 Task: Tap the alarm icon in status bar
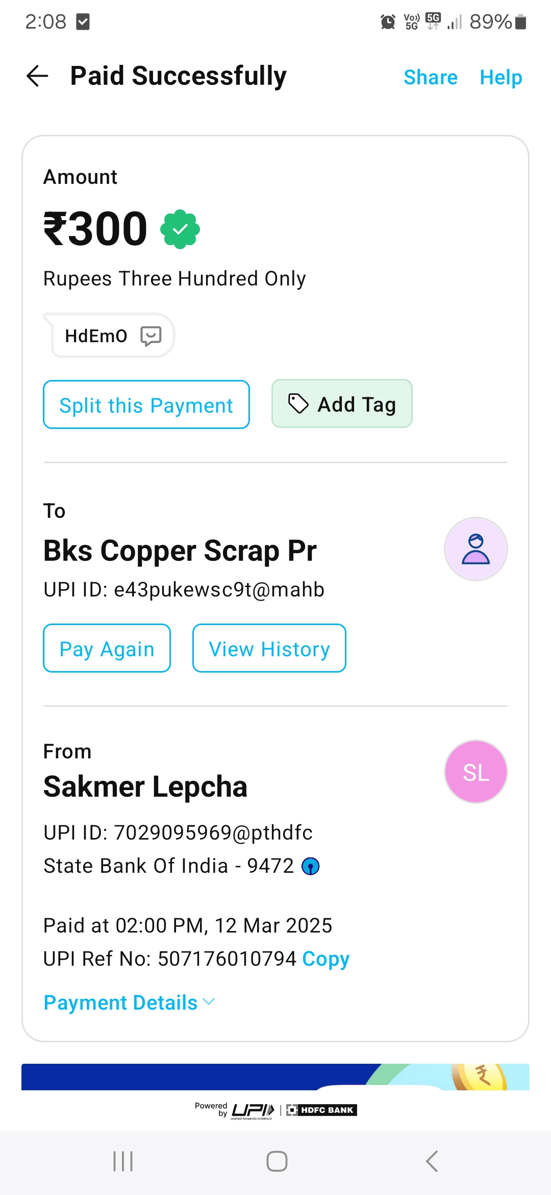point(388,22)
